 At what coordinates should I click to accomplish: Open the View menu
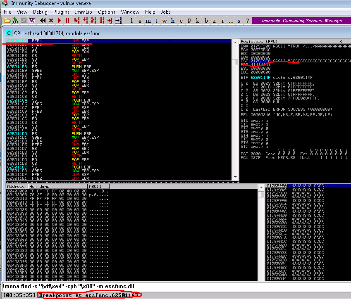22,12
